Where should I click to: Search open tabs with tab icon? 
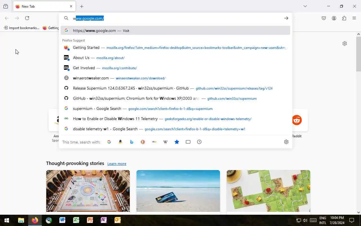tap(188, 142)
